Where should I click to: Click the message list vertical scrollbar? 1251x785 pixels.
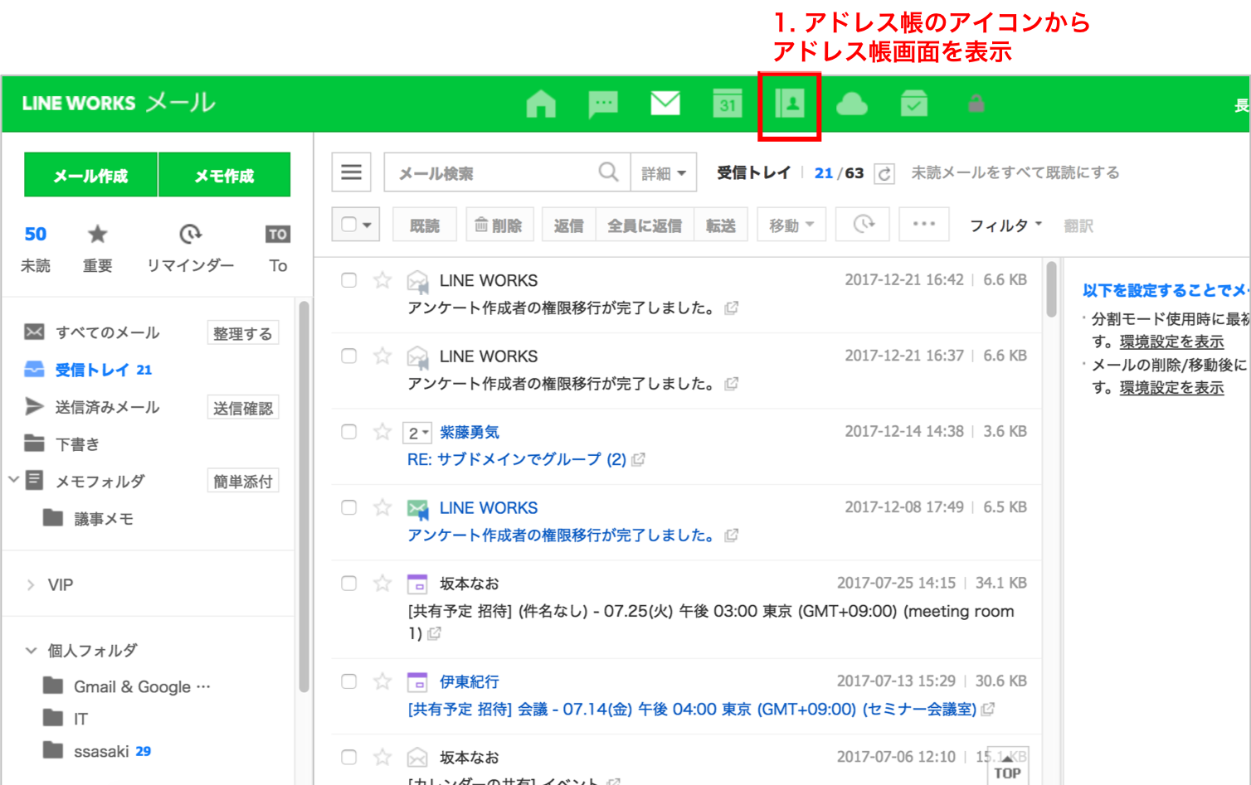(x=1051, y=290)
